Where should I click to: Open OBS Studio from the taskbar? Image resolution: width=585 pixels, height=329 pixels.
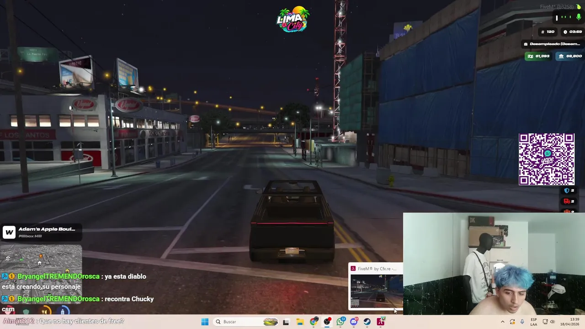click(x=327, y=322)
